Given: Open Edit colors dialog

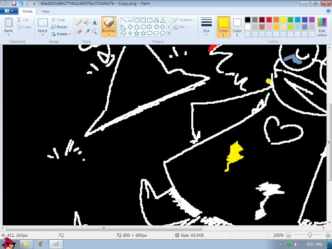Looking at the screenshot, I should (322, 27).
